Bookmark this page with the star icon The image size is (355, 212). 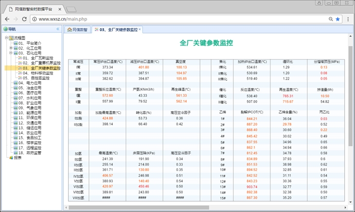pos(337,19)
